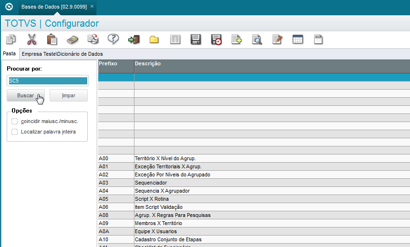410x247 pixels.
Task: Click 'Script X Rotina' description cell
Action: tap(152, 199)
